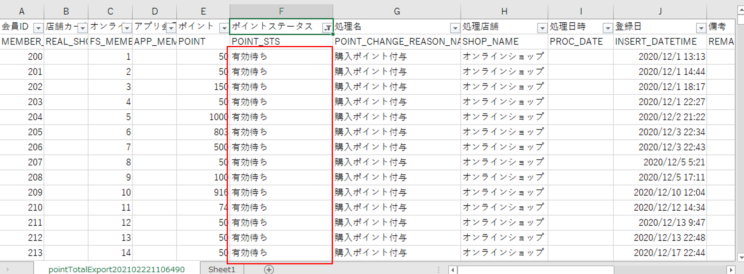Screen dimensions: 744x274
Task: Select column F header
Action: pos(281,11)
